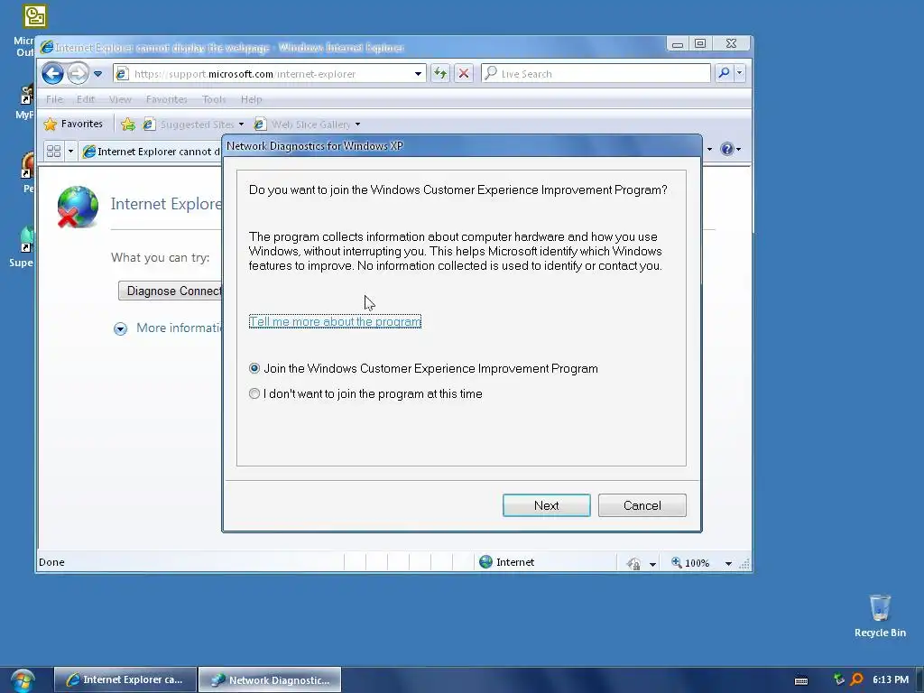Open the Help menu
Image resolution: width=924 pixels, height=693 pixels.
click(x=251, y=99)
